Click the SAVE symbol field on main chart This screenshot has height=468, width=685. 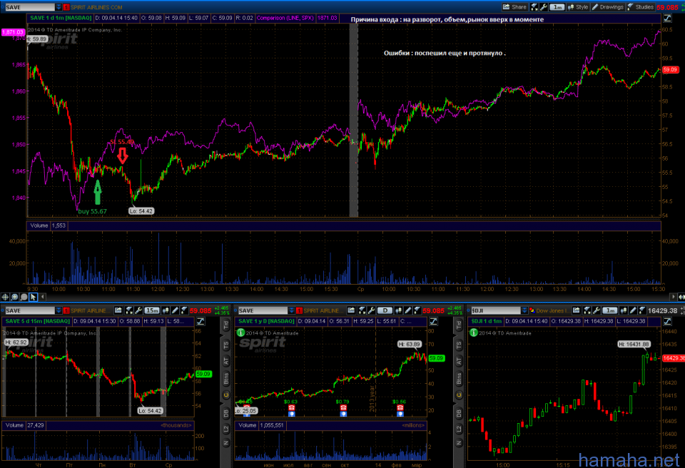[x=30, y=7]
